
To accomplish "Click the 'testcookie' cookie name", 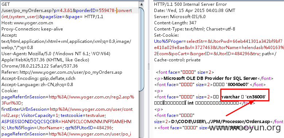I will coord(72,115).
